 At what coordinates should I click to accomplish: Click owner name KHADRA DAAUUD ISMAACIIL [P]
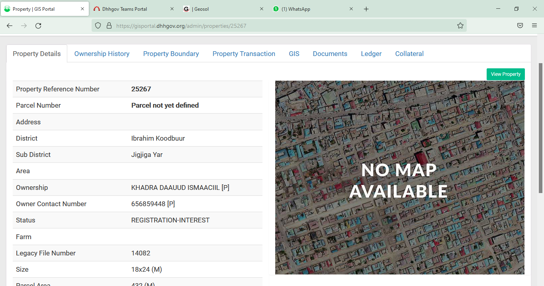coord(180,187)
